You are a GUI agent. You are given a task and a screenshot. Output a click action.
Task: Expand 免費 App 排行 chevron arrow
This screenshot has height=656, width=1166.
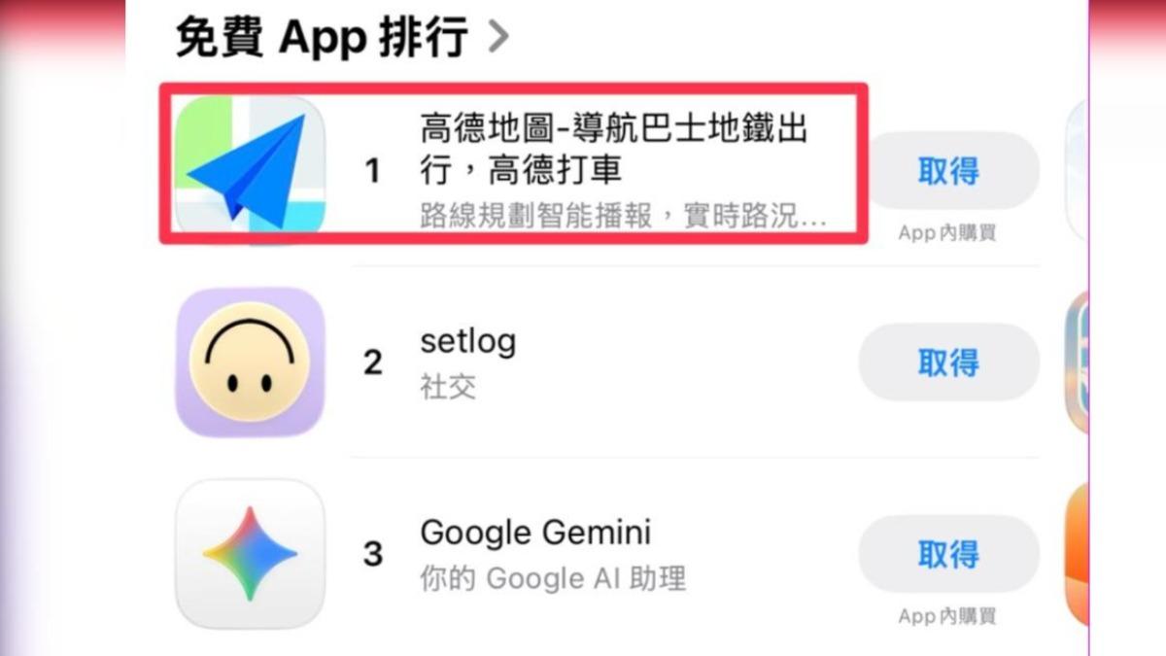point(497,38)
